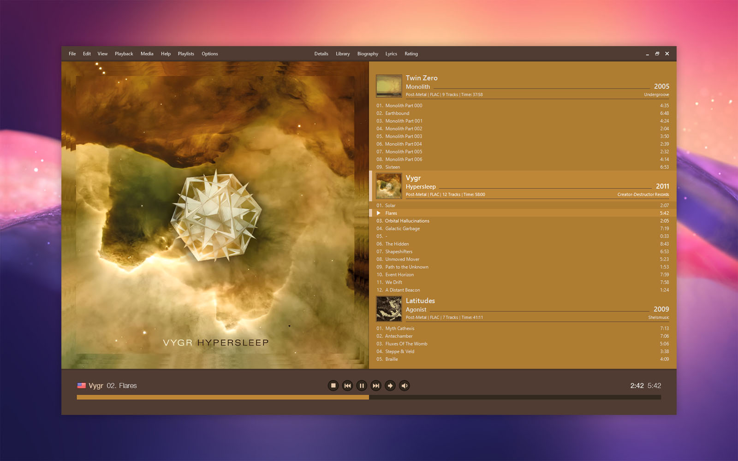738x461 pixels.
Task: Stop playback with the stop button
Action: [333, 385]
